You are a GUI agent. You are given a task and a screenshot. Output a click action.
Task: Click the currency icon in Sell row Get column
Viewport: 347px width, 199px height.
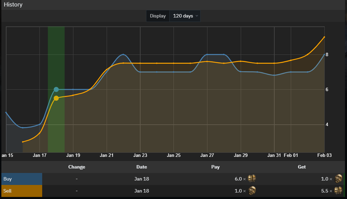click(338, 190)
